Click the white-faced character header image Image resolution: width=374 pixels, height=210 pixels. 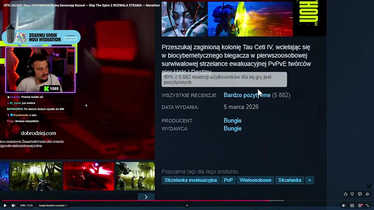184,19
